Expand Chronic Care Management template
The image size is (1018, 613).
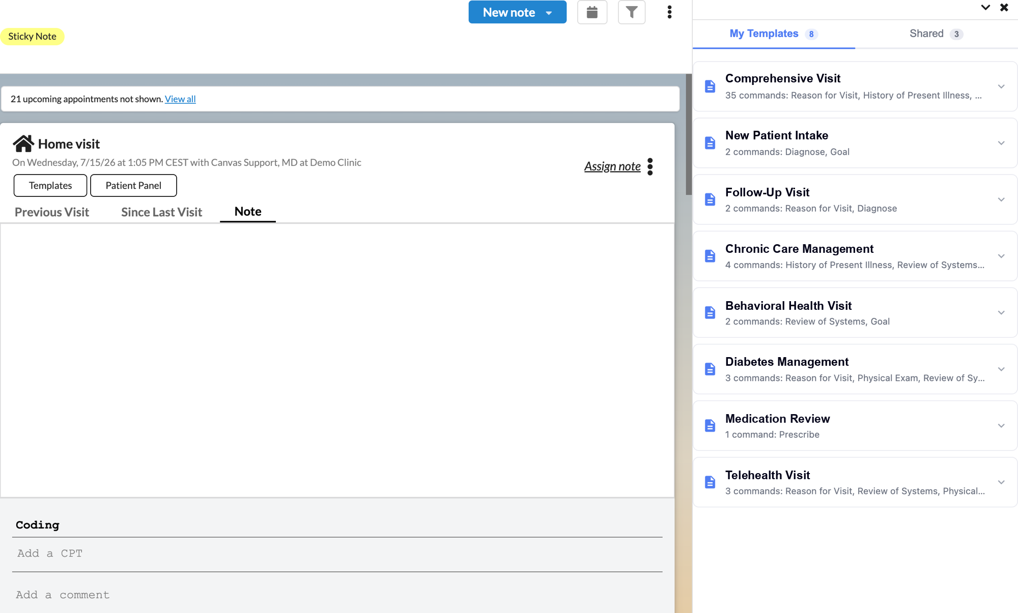click(x=1001, y=256)
